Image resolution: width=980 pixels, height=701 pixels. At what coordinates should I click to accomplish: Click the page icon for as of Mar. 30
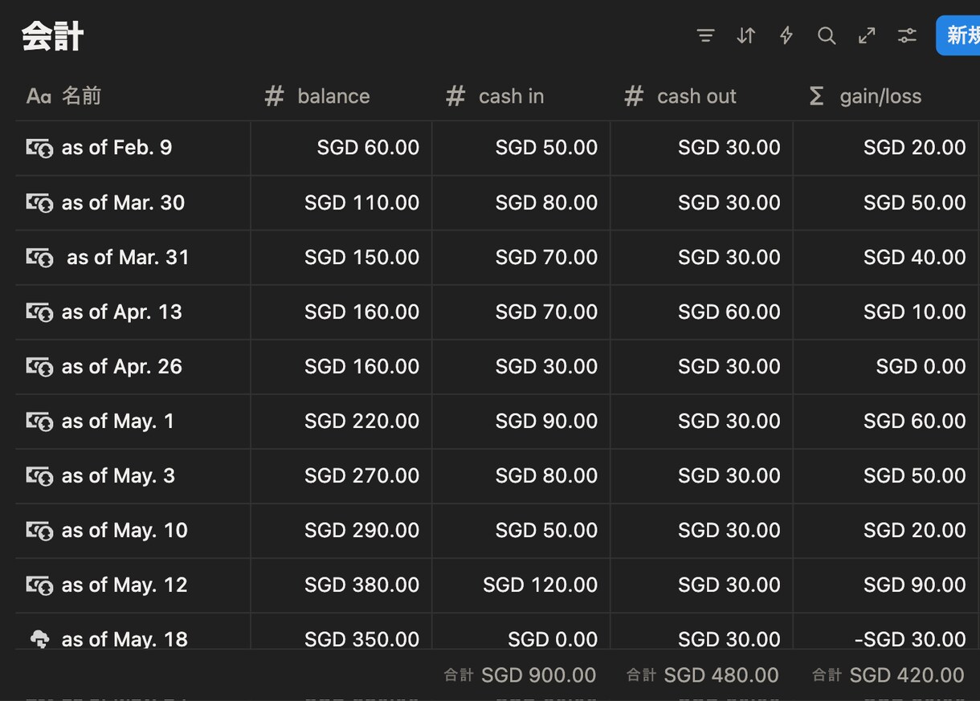[x=39, y=202]
